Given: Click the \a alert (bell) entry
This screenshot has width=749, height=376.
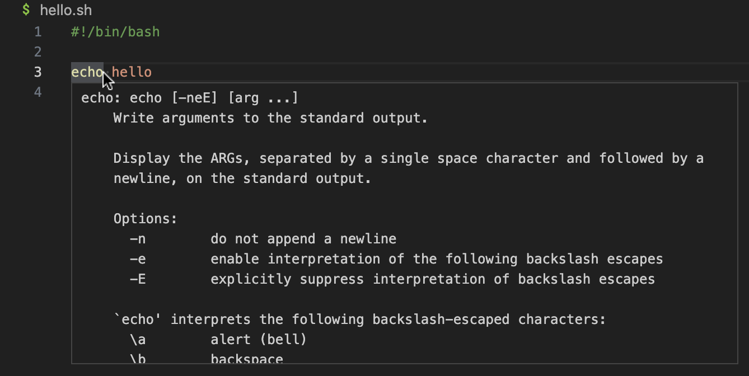Looking at the screenshot, I should (218, 339).
